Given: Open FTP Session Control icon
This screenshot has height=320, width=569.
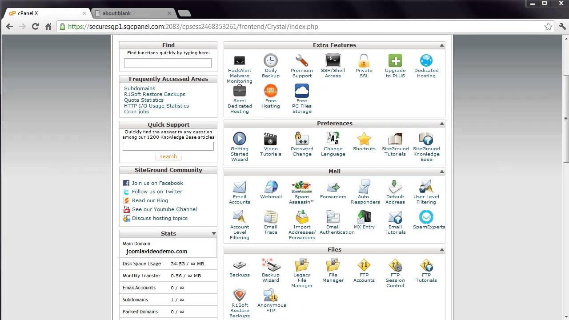Looking at the screenshot, I should (395, 265).
